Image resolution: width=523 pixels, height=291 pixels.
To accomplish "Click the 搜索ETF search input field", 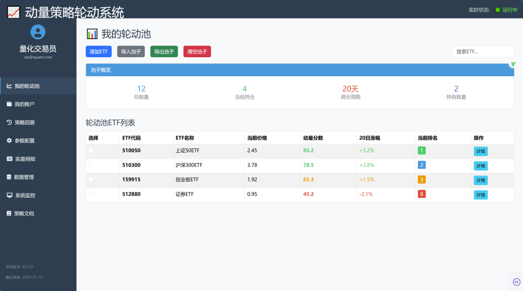I will coord(483,51).
